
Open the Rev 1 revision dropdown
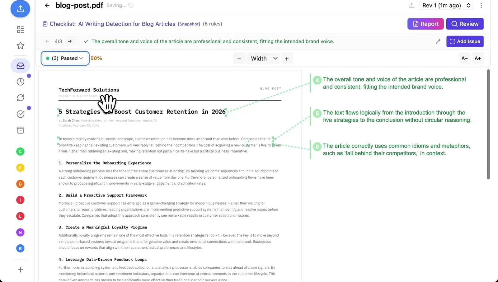[446, 5]
